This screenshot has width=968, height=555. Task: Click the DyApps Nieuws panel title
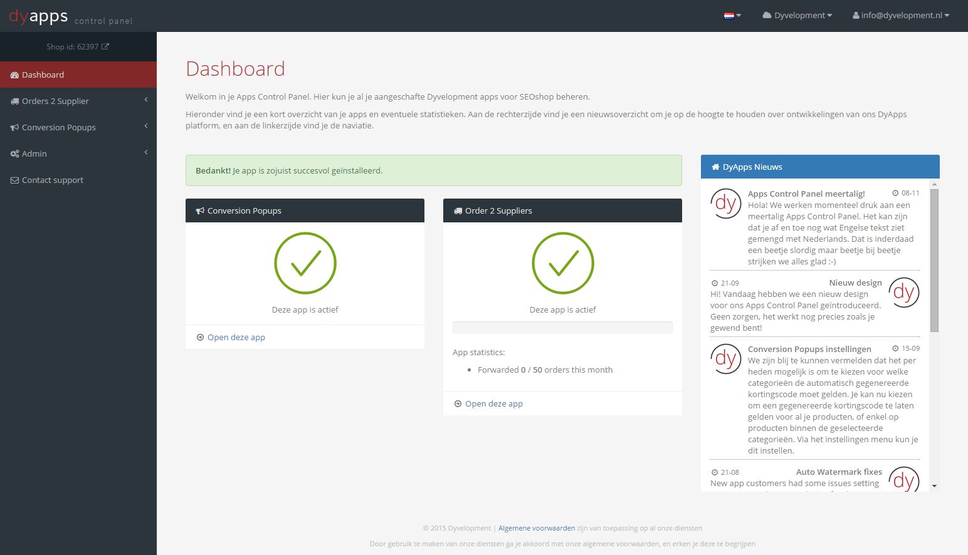pyautogui.click(x=752, y=167)
